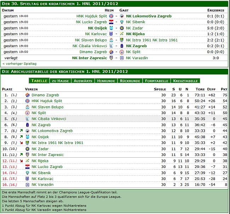Image resolution: width=230 pixels, height=214 pixels.
Task: Switch to the Auswärts tab
Action: [x=83, y=81]
